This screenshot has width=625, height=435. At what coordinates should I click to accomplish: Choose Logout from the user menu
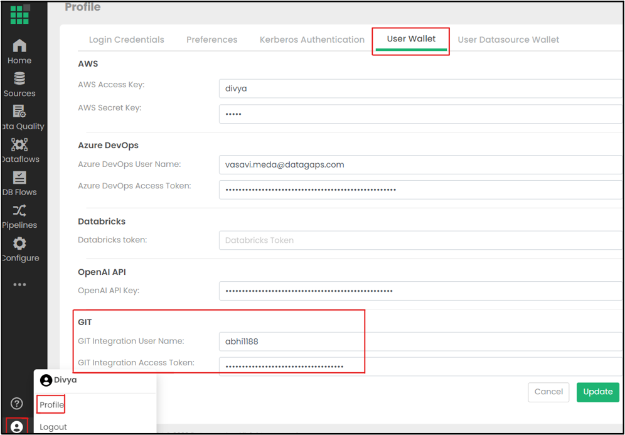pos(53,427)
